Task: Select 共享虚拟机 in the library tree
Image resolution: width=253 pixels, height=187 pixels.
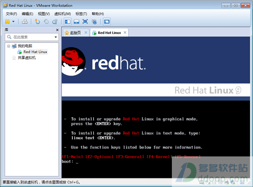Action: click(27, 58)
